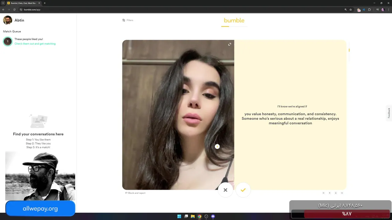Viewport: 392px width, 220px height.
Task: Click the Mic volume 87% bar
Action: point(341,214)
